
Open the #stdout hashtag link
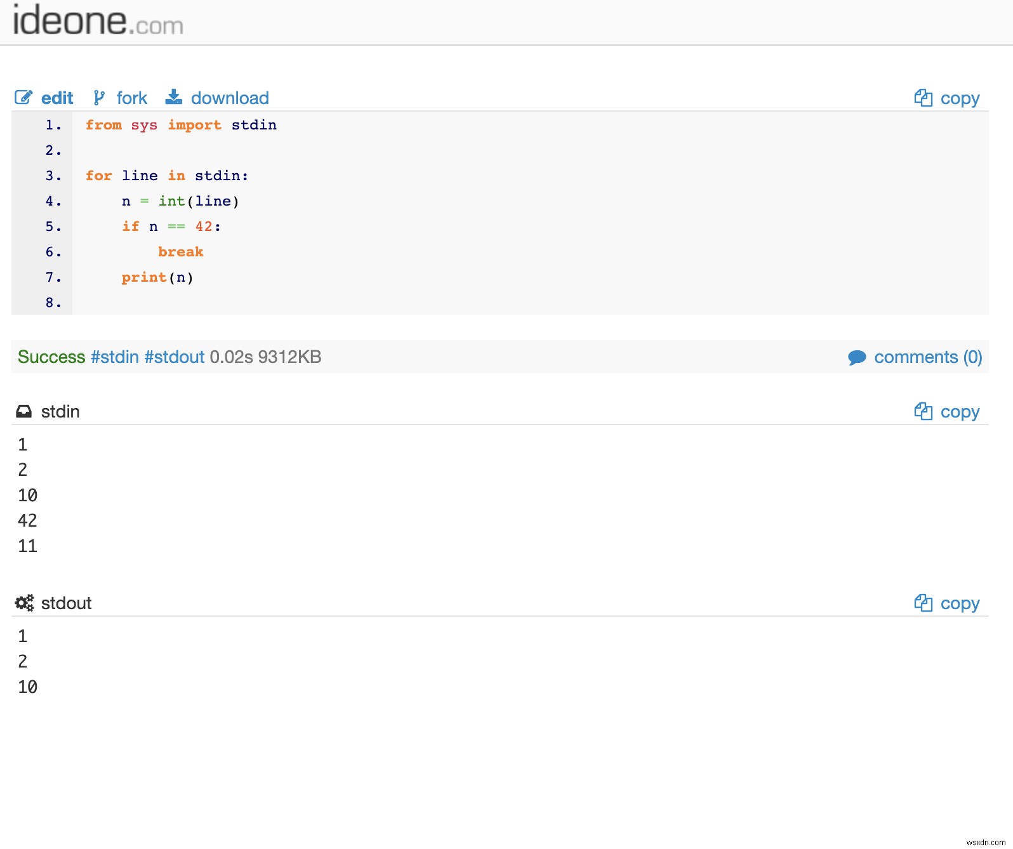[x=175, y=357]
